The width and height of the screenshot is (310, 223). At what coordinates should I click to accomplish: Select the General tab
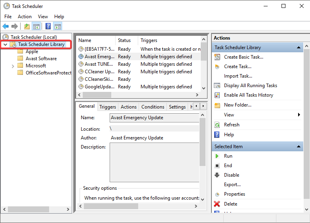tap(87, 106)
